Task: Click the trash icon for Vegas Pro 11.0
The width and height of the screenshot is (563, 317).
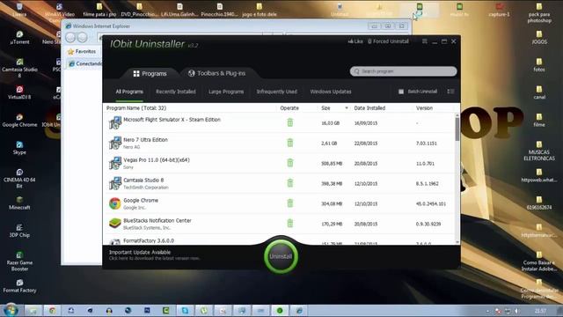Action: pos(289,163)
